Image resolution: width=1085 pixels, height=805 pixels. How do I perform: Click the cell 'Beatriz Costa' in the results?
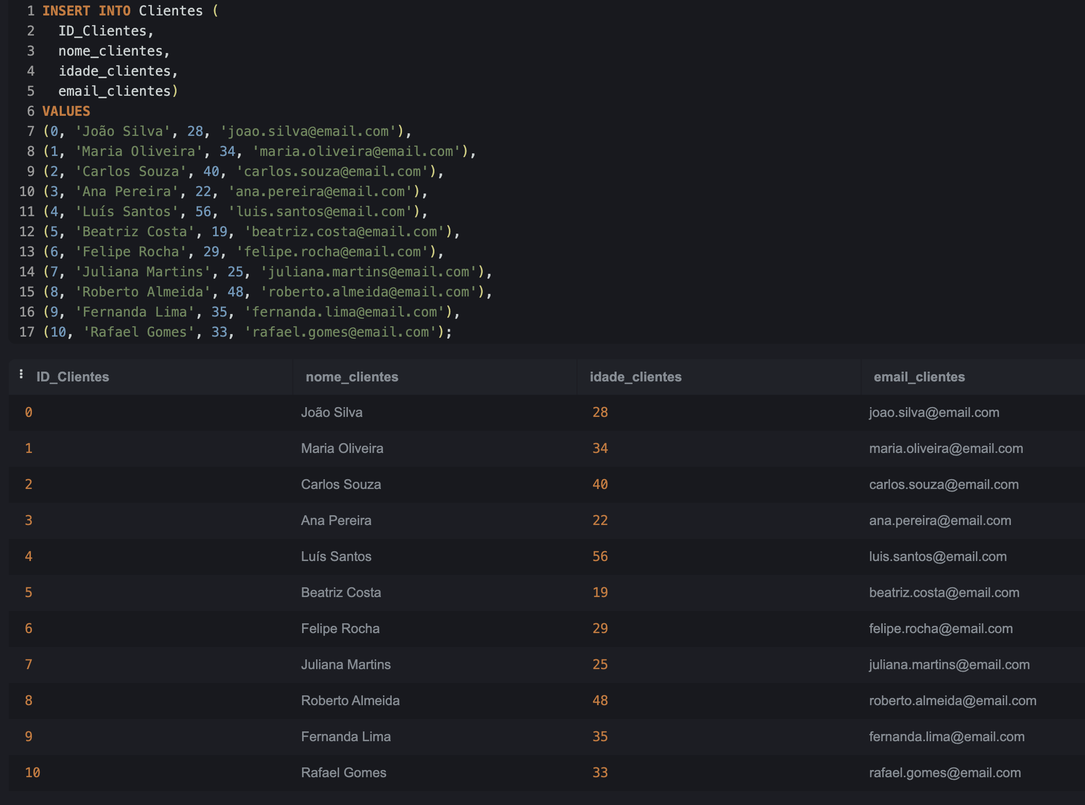click(341, 592)
